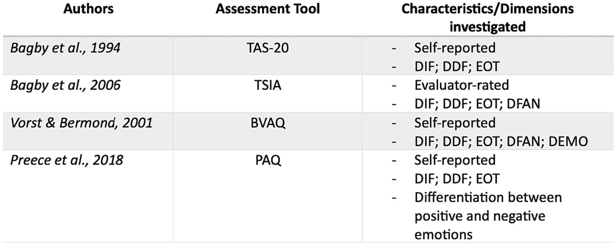This screenshot has height=245, width=616.
Task: Click DIF; DDF; EOT in PAQ row
Action: click(457, 178)
